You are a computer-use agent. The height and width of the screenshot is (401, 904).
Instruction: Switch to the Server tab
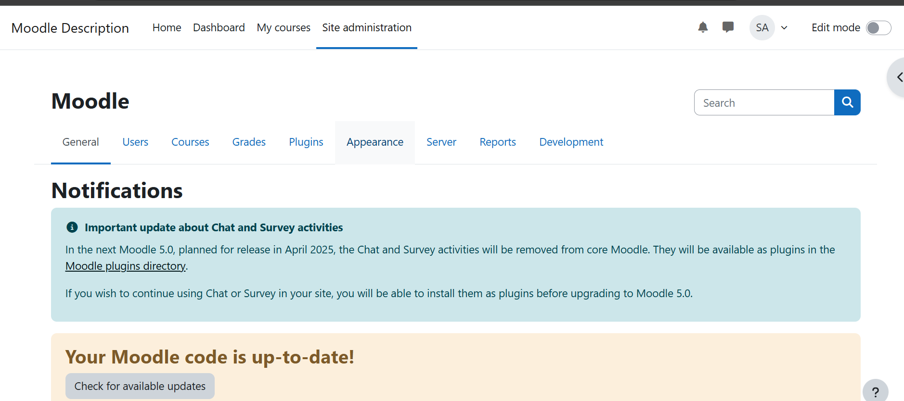(x=441, y=142)
